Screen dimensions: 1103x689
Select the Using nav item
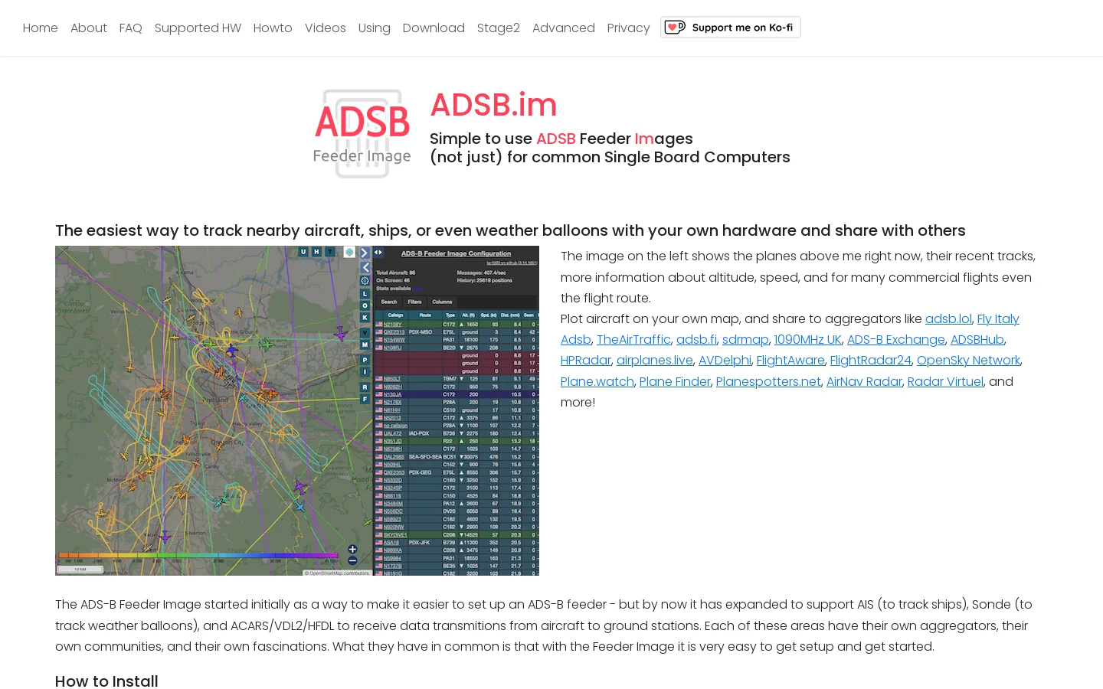coord(375,28)
